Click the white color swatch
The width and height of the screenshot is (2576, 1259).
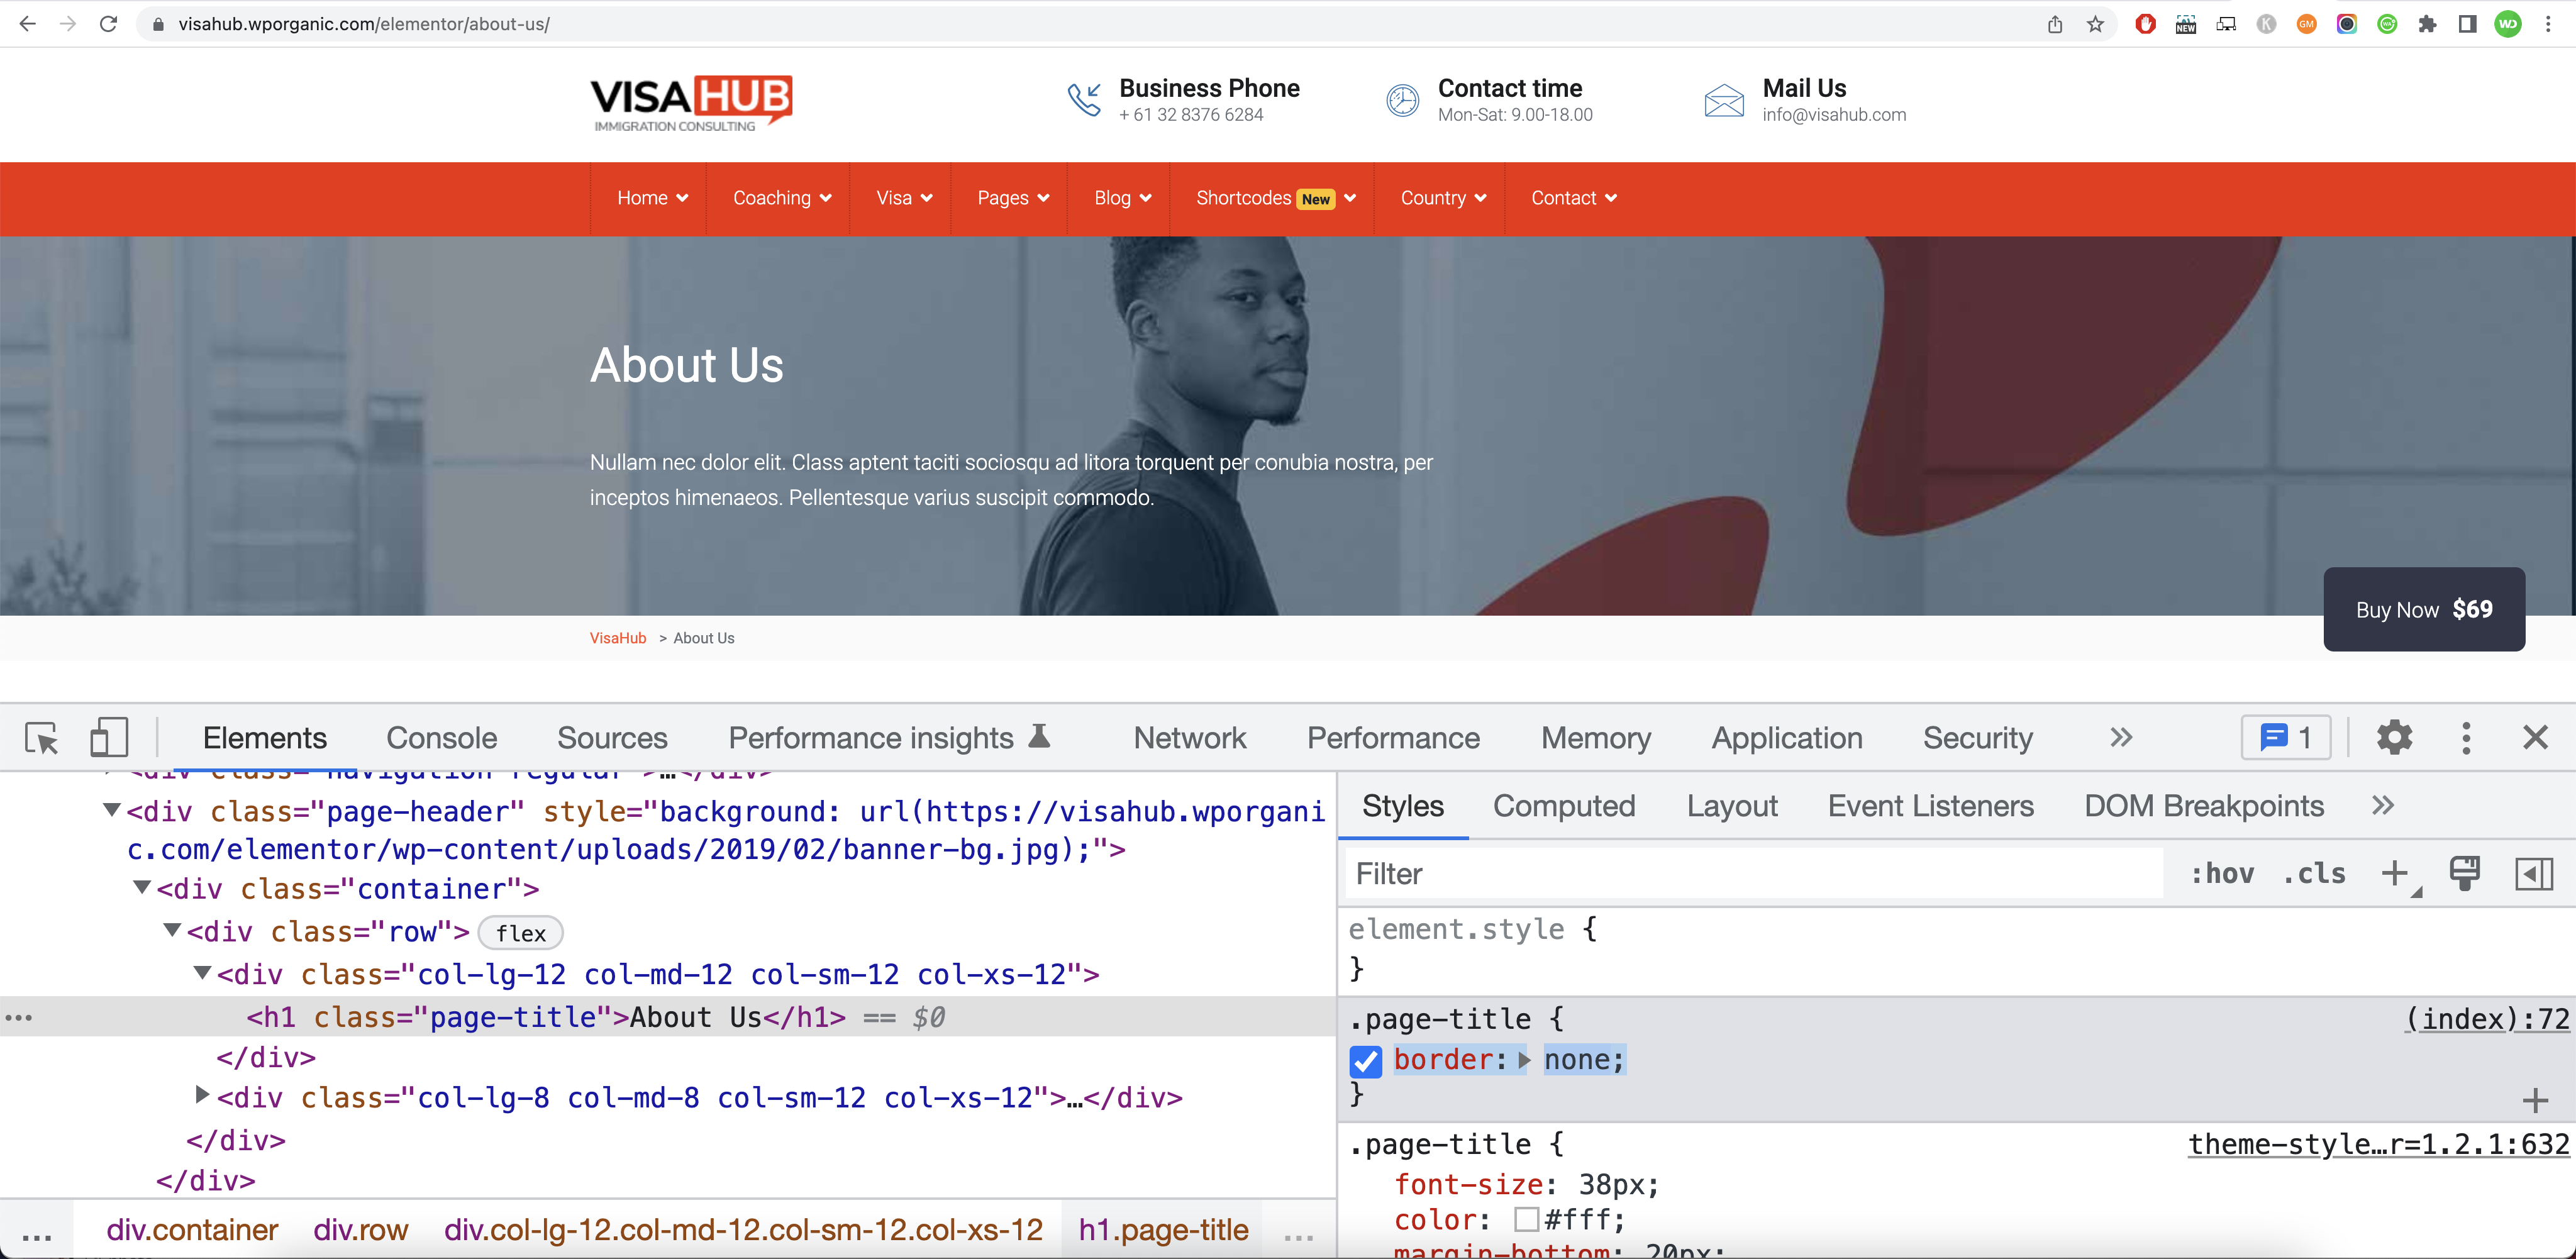(1526, 1219)
